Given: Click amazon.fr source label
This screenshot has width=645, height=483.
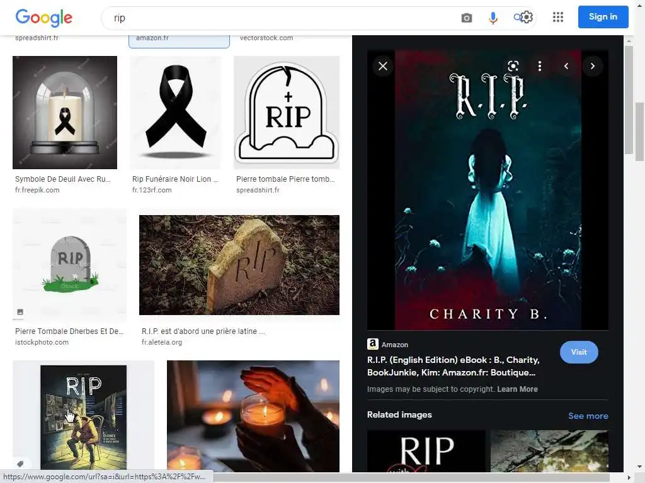Looking at the screenshot, I should click(152, 38).
